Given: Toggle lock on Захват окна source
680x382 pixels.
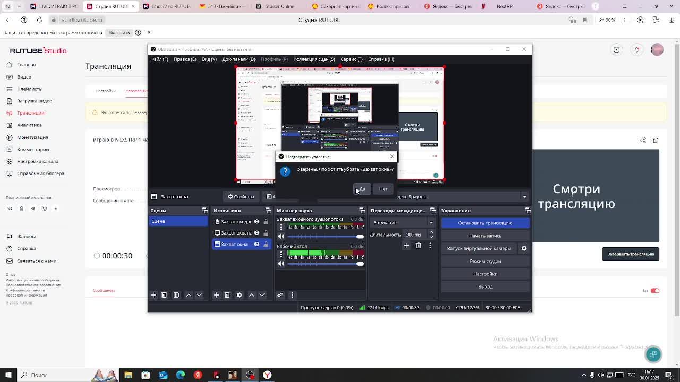Looking at the screenshot, I should (266, 244).
